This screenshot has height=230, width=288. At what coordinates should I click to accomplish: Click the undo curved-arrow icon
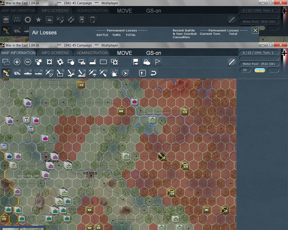[x=153, y=73]
